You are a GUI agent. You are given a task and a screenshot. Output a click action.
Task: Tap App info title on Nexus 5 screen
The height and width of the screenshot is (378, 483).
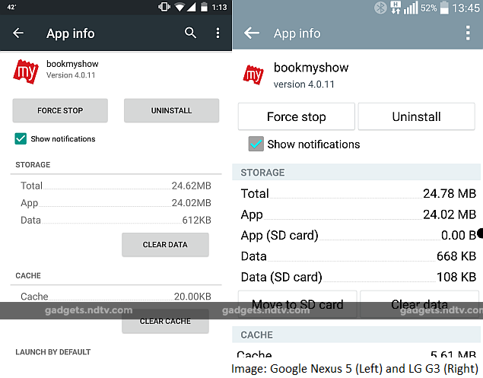(71, 33)
